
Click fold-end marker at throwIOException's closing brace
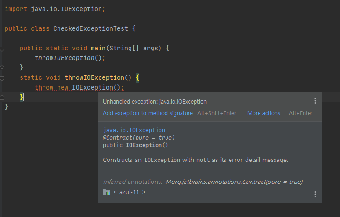point(2,98)
